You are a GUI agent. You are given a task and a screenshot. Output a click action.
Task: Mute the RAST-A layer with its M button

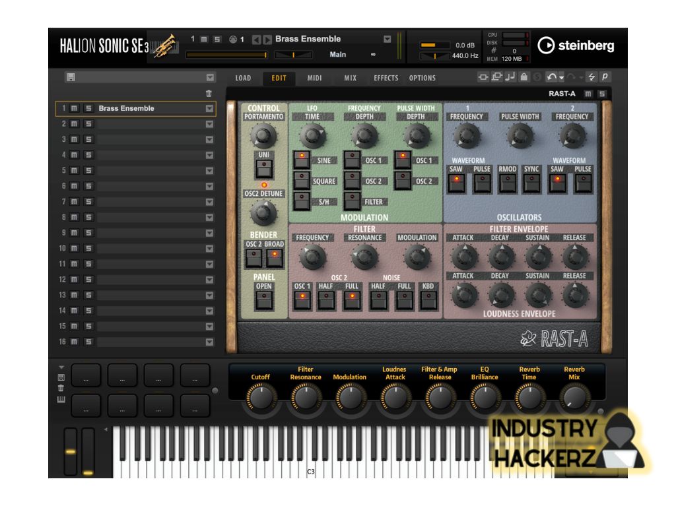(x=588, y=94)
